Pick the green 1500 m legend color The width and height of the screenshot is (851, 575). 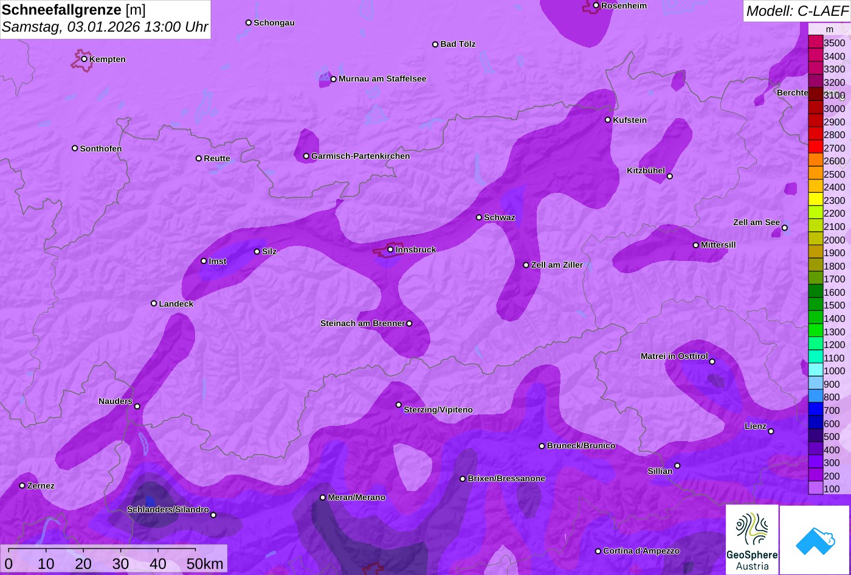coord(815,305)
